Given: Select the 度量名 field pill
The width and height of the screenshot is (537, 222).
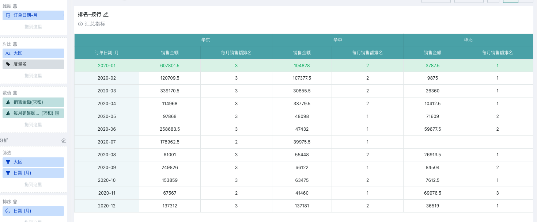Looking at the screenshot, I should (x=33, y=64).
